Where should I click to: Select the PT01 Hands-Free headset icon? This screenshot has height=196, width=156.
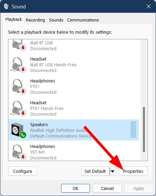pos(18,108)
